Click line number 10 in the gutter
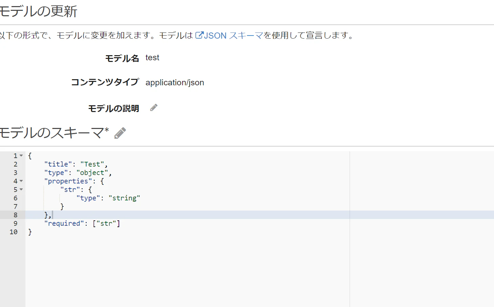The height and width of the screenshot is (307, 494). pyautogui.click(x=14, y=232)
